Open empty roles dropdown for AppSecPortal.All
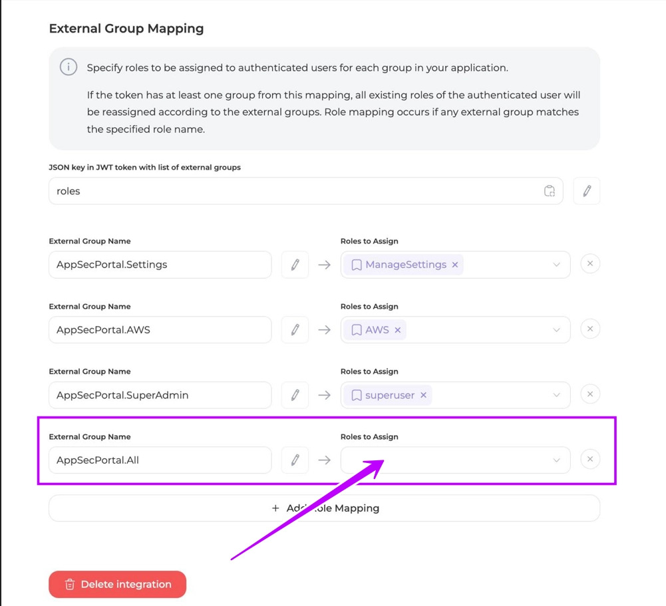 [557, 460]
